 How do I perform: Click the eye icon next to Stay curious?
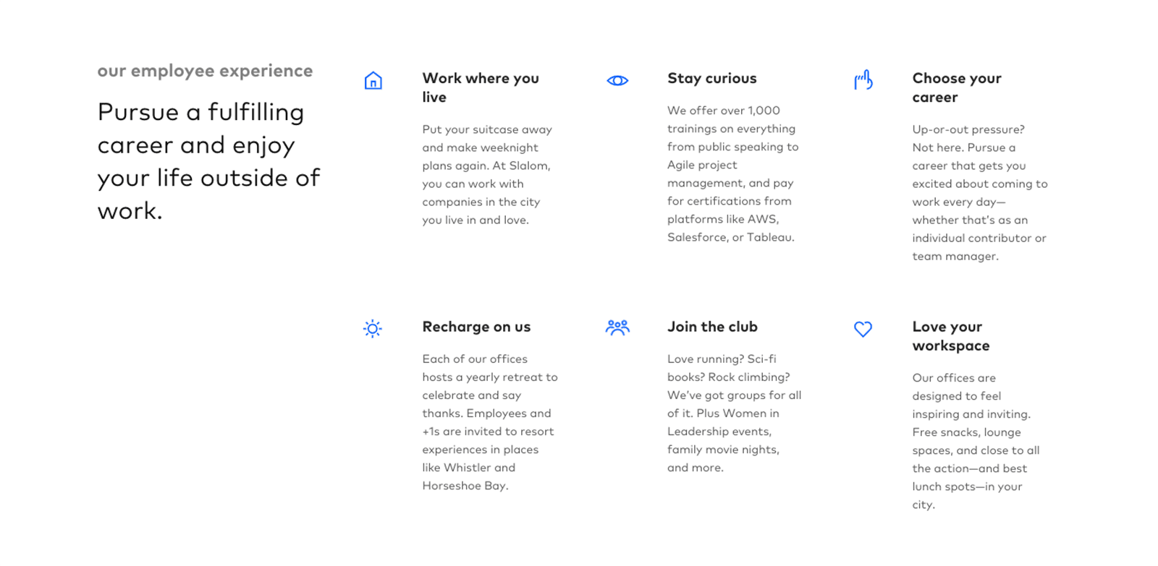(617, 80)
